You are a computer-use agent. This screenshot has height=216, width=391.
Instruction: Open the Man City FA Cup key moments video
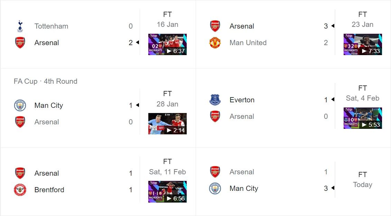point(167,123)
